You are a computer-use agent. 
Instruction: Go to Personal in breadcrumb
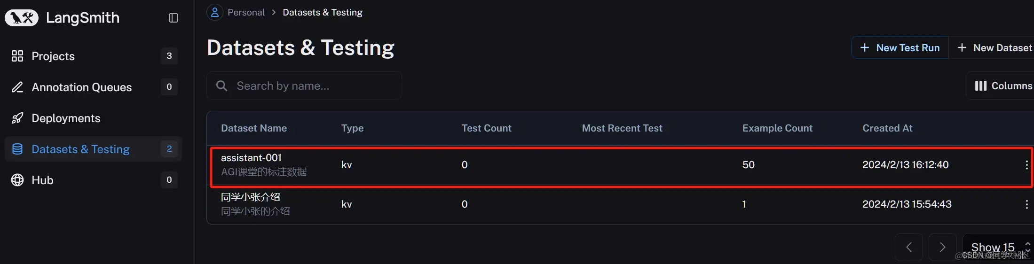[246, 12]
